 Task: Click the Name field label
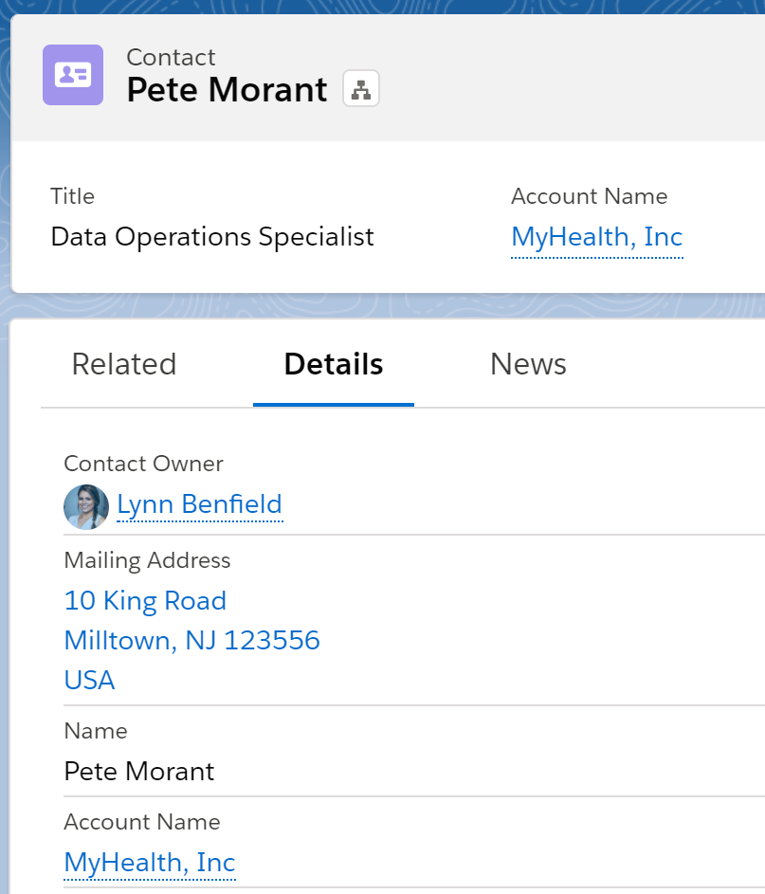coord(96,731)
